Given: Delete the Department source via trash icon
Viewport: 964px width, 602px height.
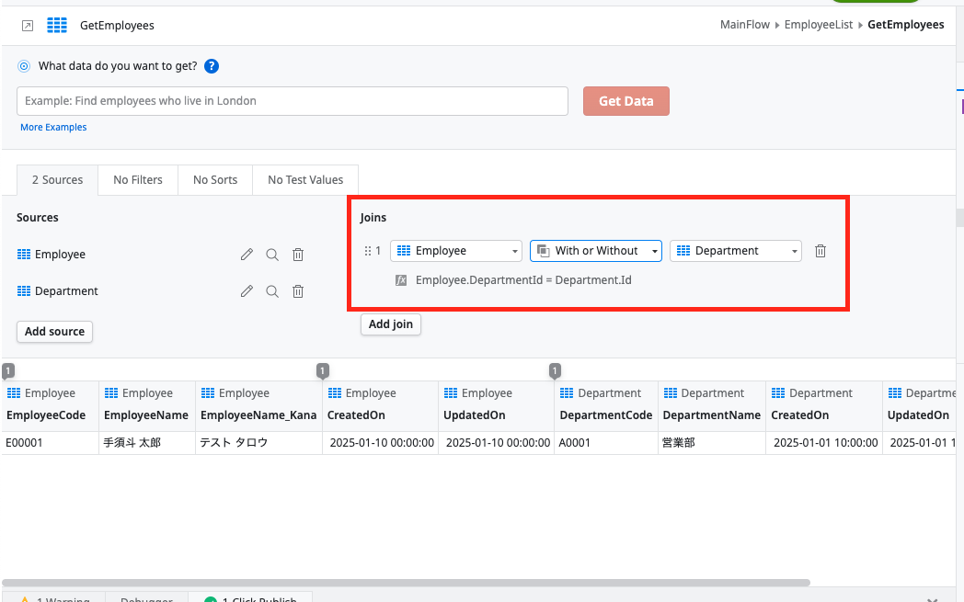Looking at the screenshot, I should (297, 291).
